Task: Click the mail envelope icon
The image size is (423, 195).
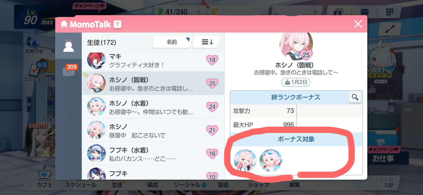Action: [365, 12]
